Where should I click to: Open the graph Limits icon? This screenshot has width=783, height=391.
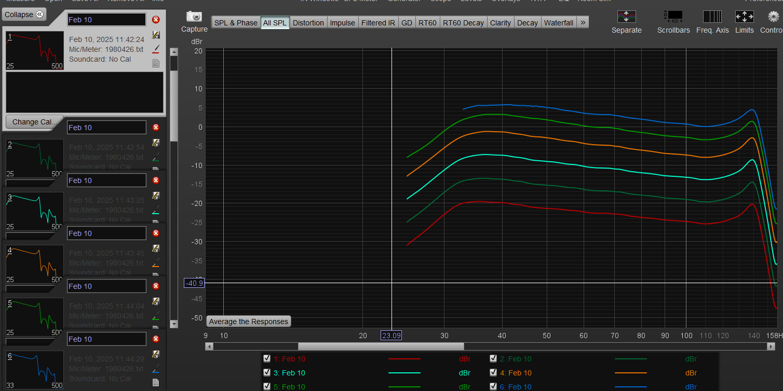pyautogui.click(x=745, y=17)
